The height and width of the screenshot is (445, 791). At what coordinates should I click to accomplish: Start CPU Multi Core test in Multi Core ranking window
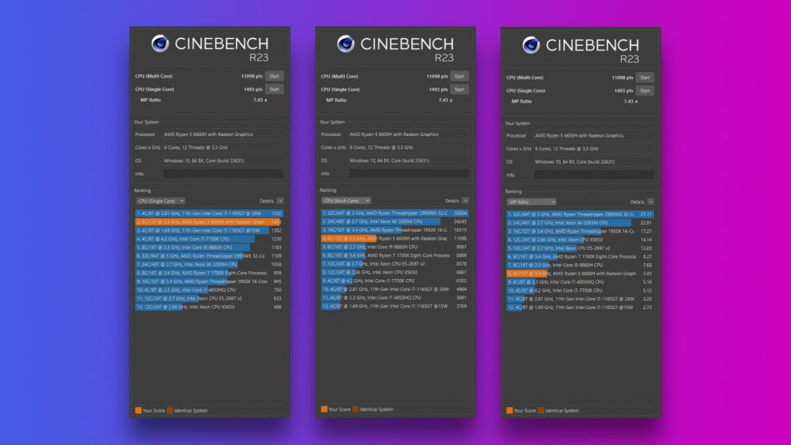coord(460,76)
